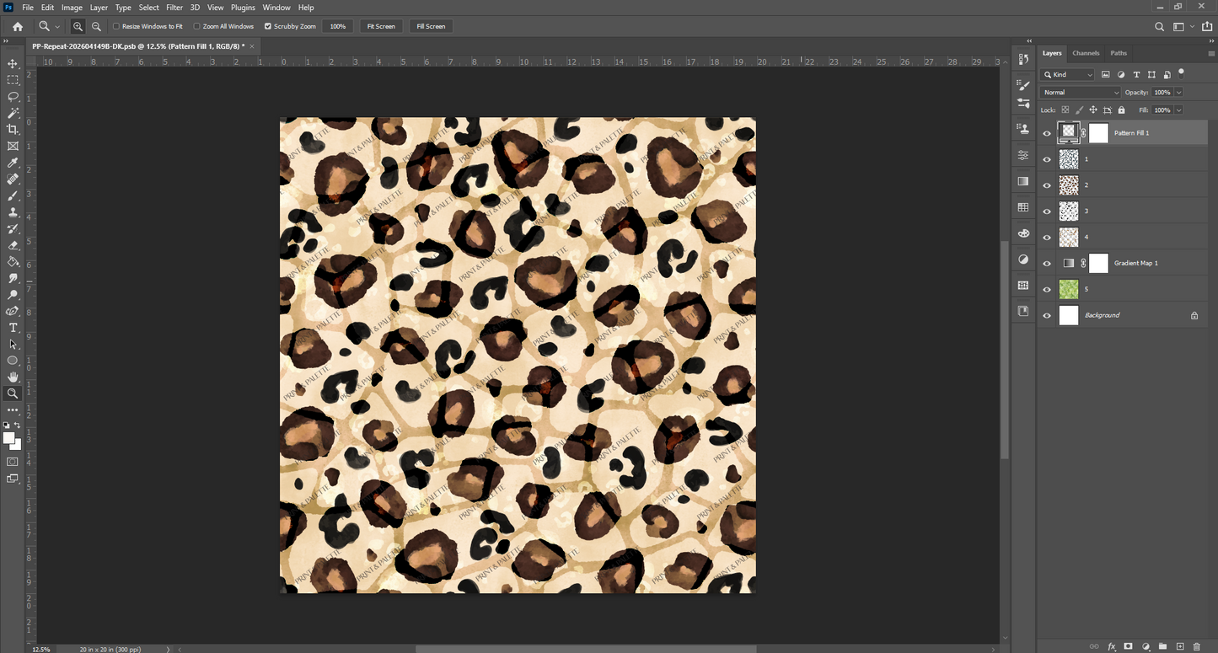Create new fill or adjustment layer
The width and height of the screenshot is (1218, 653).
(1146, 646)
